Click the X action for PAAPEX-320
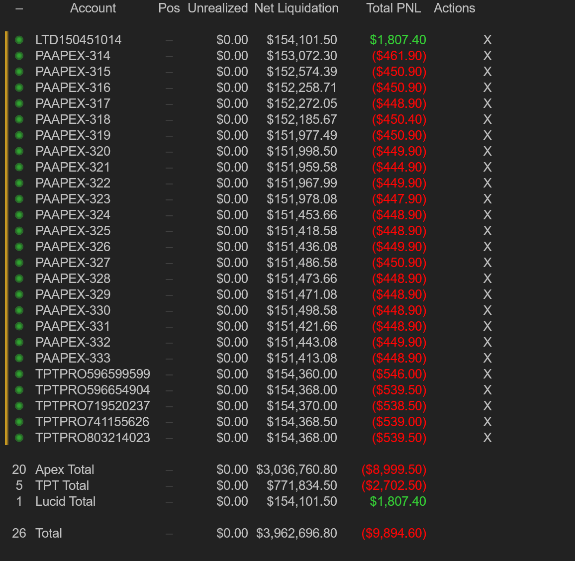This screenshot has width=575, height=561. point(487,151)
